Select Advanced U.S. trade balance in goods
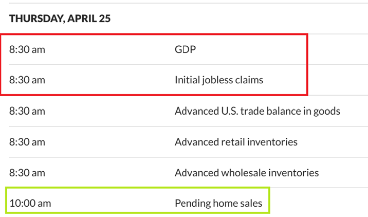Image resolution: width=368 pixels, height=217 pixels. (257, 111)
